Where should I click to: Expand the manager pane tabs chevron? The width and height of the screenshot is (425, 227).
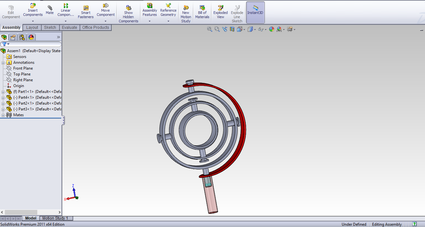point(59,37)
